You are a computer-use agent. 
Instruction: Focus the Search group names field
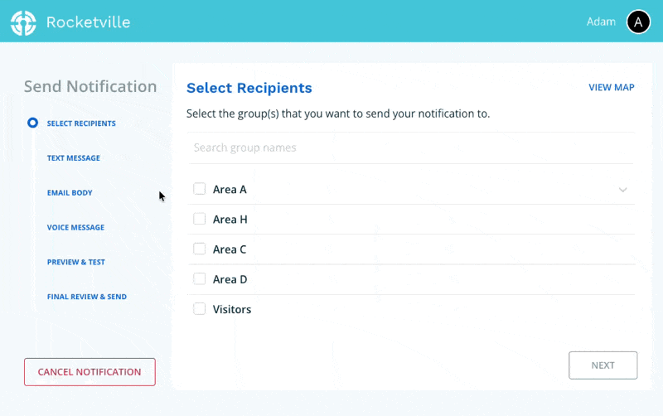coord(410,148)
